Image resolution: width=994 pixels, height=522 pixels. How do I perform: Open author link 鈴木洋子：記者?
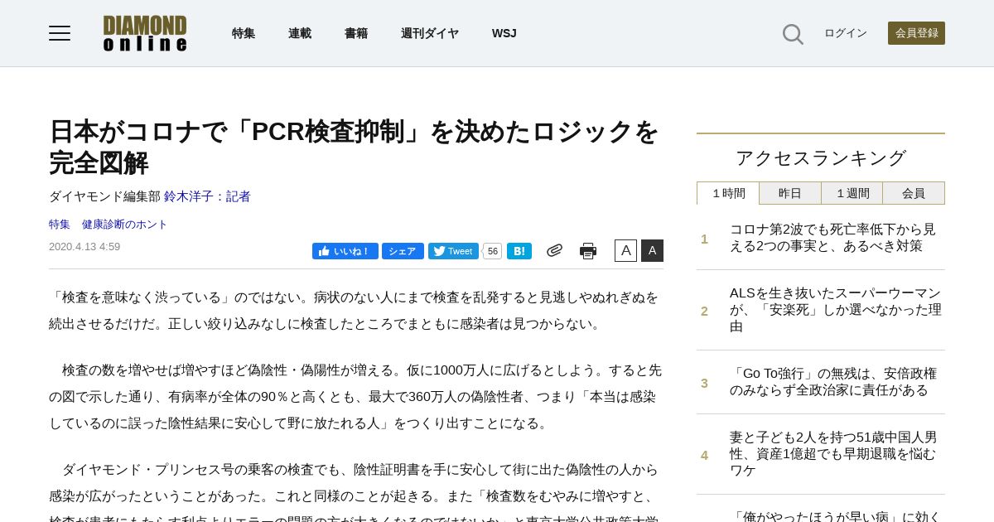pyautogui.click(x=207, y=196)
